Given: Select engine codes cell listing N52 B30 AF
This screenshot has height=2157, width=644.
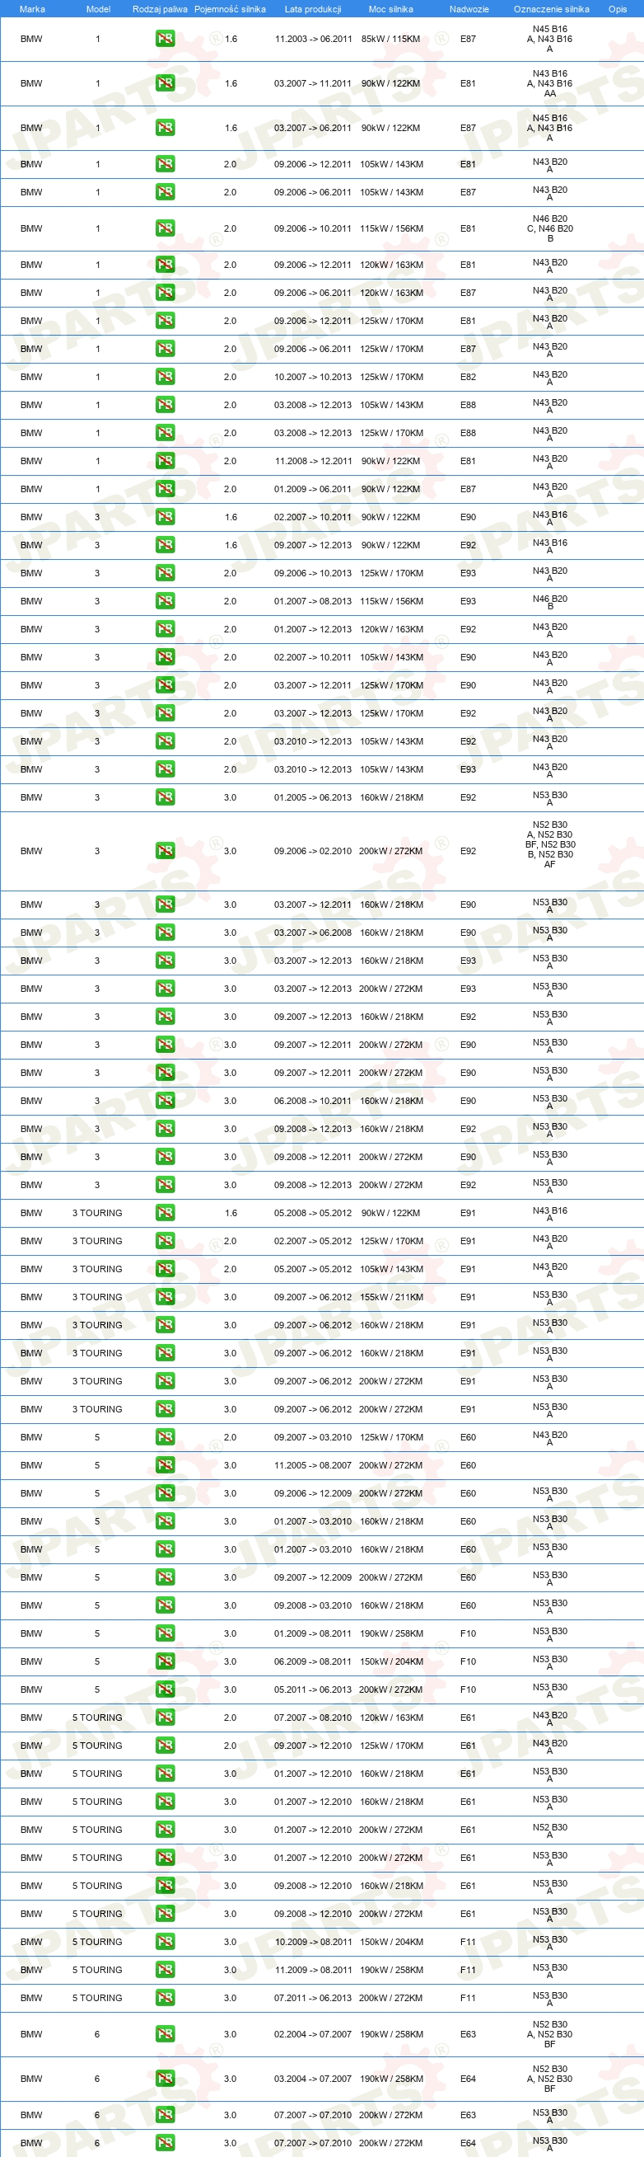Looking at the screenshot, I should point(549,844).
